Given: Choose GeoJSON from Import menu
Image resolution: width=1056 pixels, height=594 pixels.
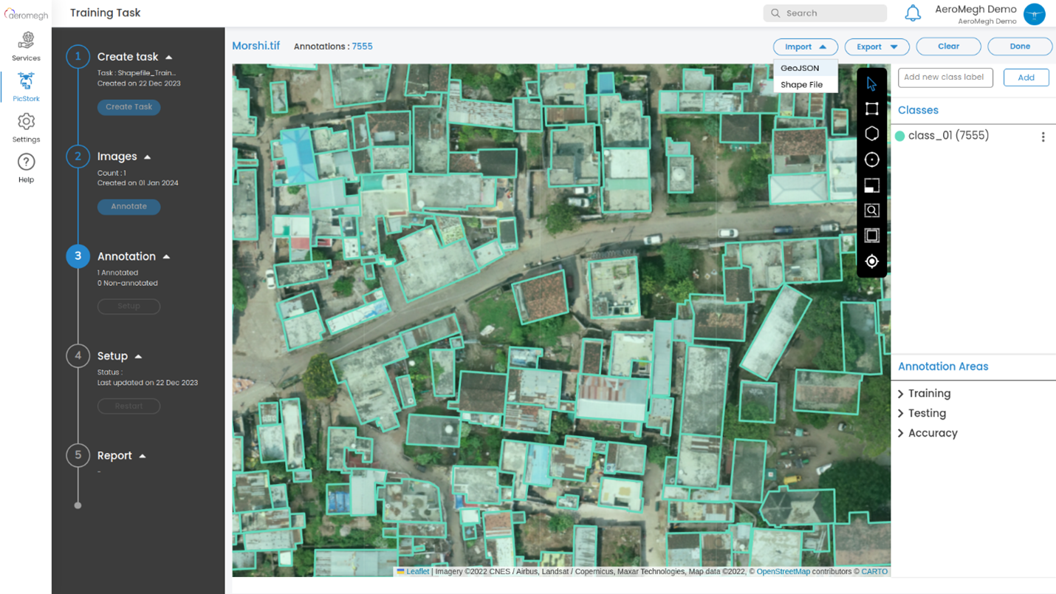Looking at the screenshot, I should pyautogui.click(x=800, y=68).
